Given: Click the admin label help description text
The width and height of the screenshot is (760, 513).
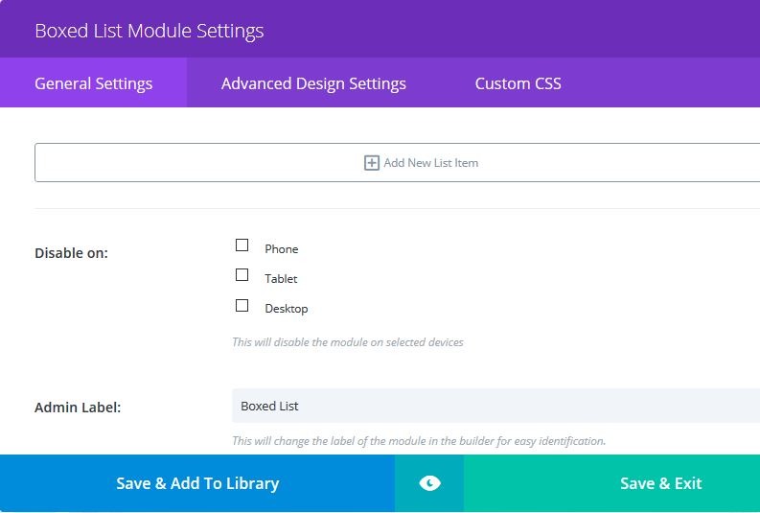Looking at the screenshot, I should pos(419,441).
